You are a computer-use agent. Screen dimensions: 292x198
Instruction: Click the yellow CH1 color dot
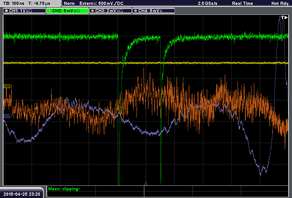coord(7,11)
